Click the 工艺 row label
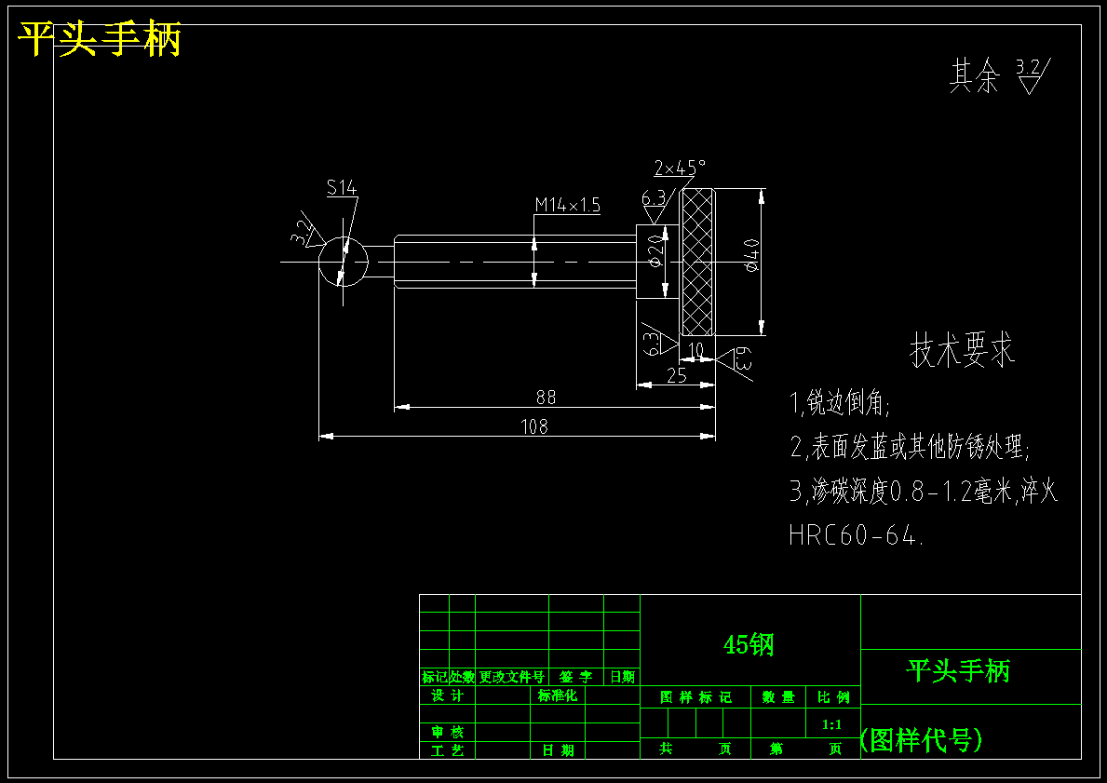 (448, 750)
